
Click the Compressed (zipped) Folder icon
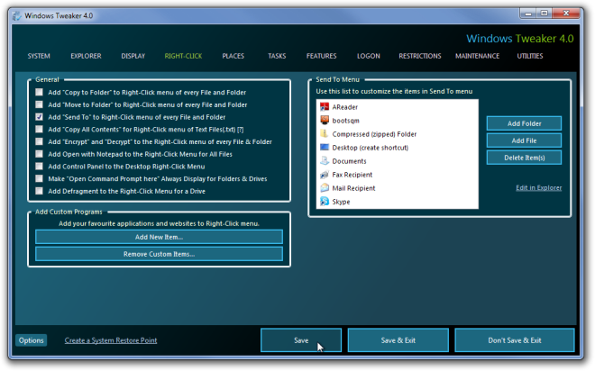pyautogui.click(x=325, y=134)
